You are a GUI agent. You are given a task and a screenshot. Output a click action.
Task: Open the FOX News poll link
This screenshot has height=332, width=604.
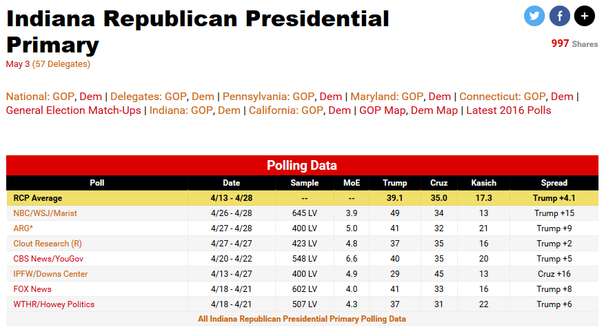tap(32, 289)
